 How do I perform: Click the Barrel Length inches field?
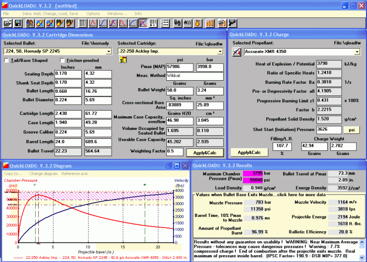(68, 142)
